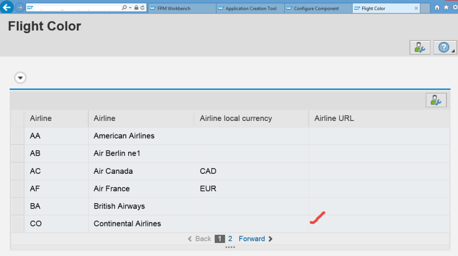The width and height of the screenshot is (458, 256).
Task: Click the browser forward arrow button
Action: click(x=20, y=8)
